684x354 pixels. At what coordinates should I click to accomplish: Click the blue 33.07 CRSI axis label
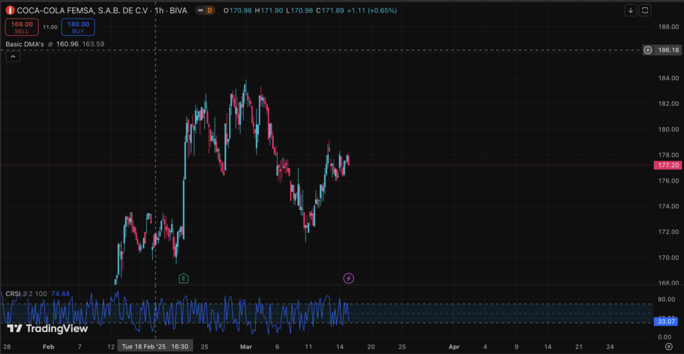coord(666,321)
